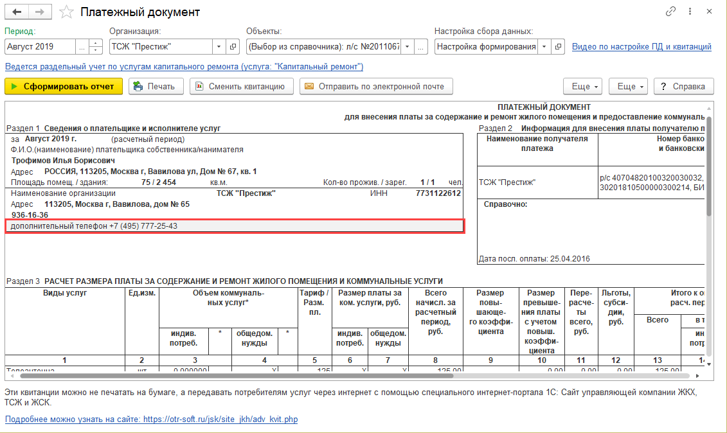
Task: Click the Перерасчеты всего, руб. column header
Action: tap(581, 321)
